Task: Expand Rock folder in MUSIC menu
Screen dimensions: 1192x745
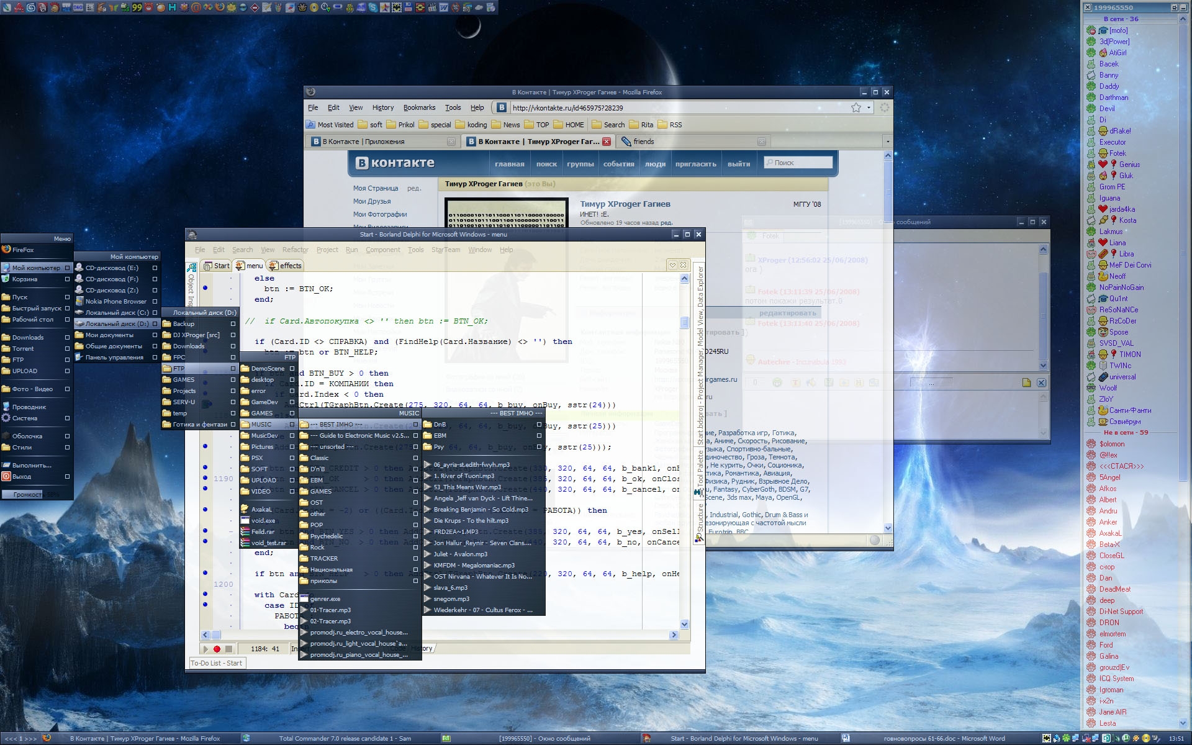Action: (x=359, y=548)
